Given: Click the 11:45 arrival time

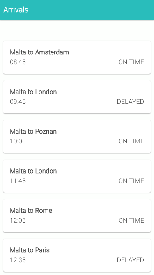Looking at the screenshot, I should point(18,181).
